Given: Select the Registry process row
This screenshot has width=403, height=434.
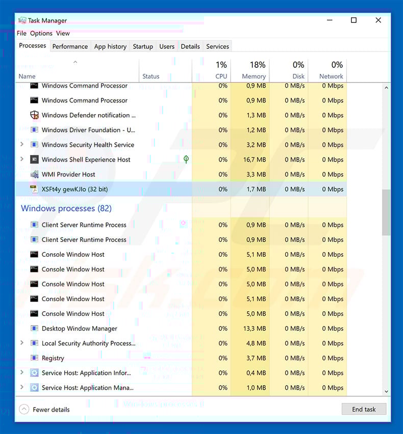Looking at the screenshot, I should 181,358.
